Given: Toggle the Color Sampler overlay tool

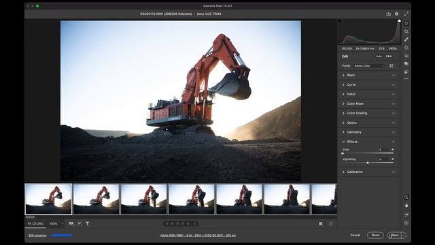Looking at the screenshot, I should point(406,215).
